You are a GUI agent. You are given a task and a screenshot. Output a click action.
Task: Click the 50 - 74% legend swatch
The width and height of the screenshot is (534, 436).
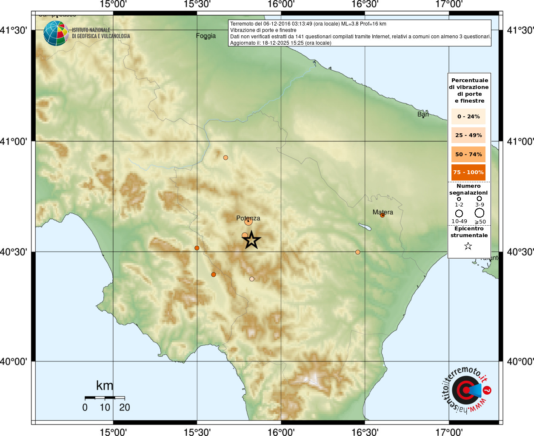click(468, 154)
